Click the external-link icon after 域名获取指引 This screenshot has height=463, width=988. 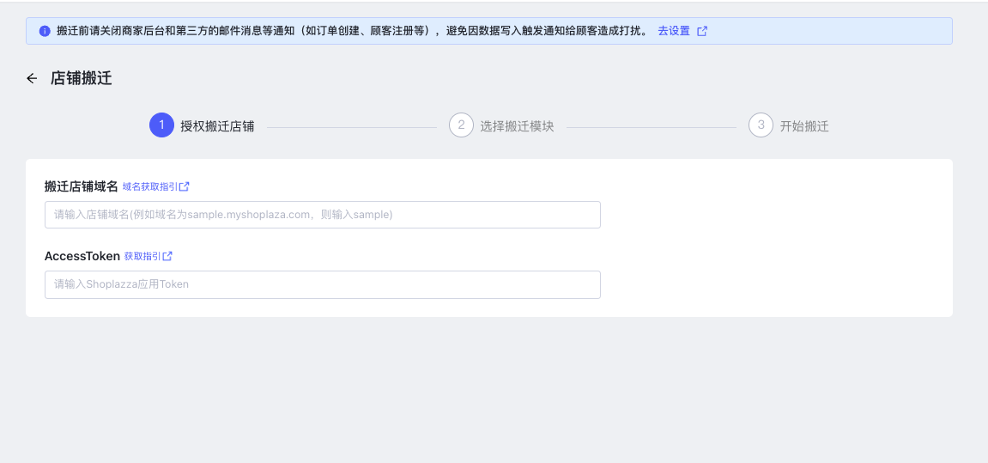[x=185, y=186]
